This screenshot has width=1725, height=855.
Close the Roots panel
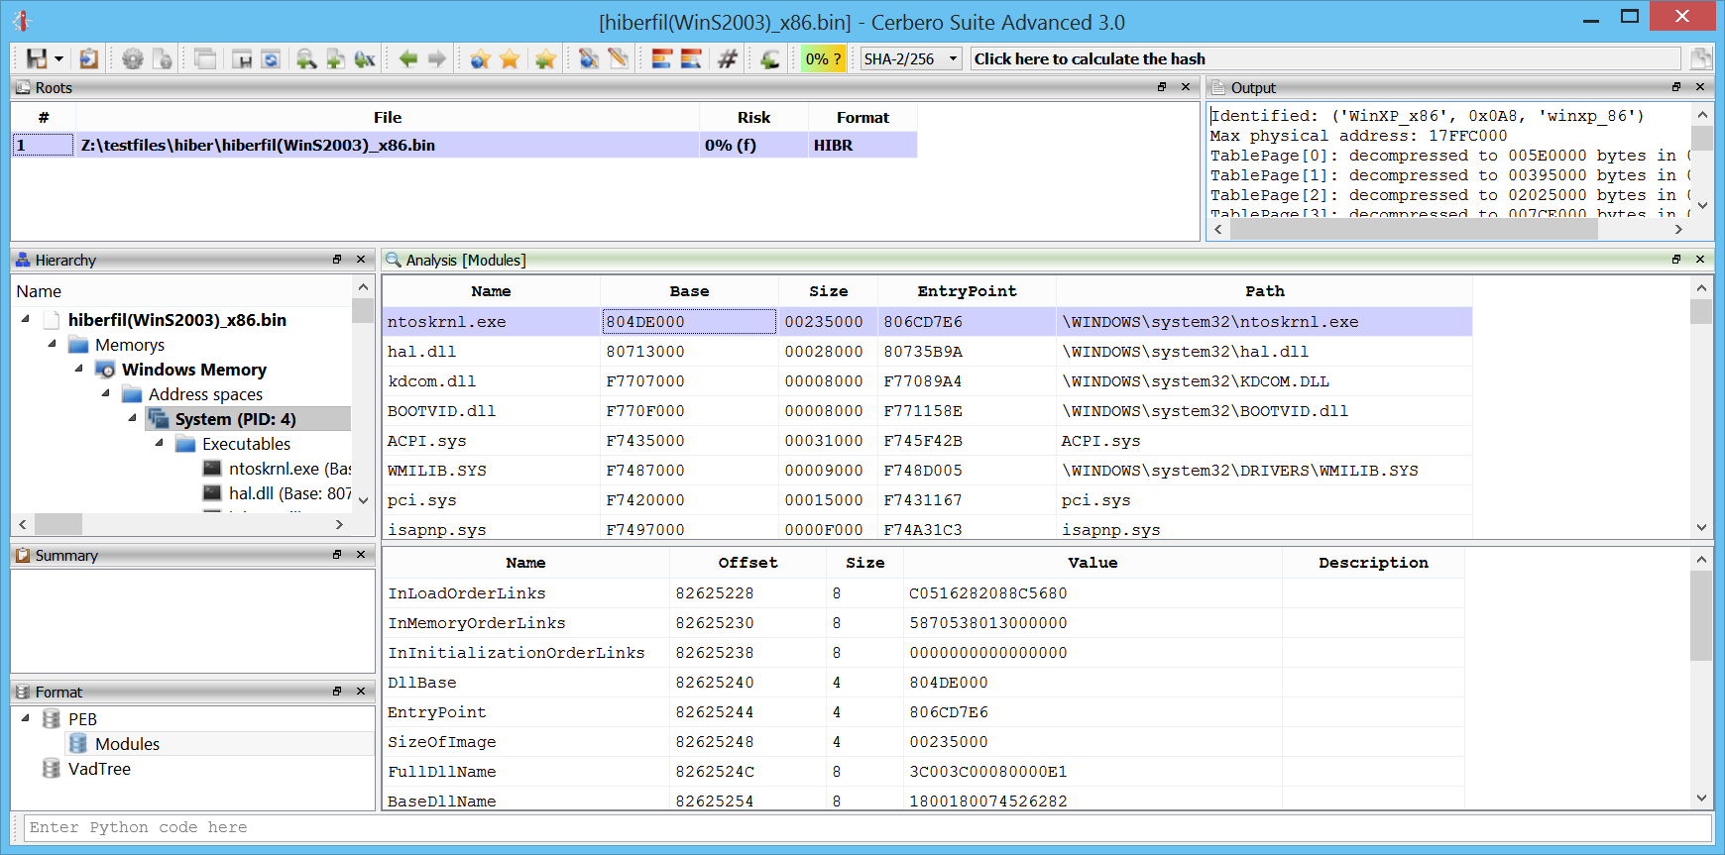tap(1186, 87)
